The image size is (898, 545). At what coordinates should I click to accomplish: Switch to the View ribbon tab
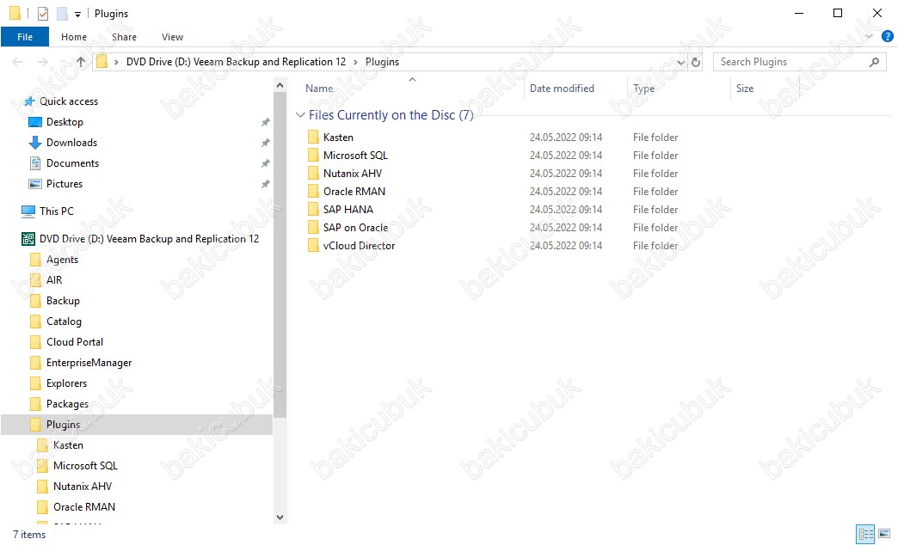pos(172,37)
